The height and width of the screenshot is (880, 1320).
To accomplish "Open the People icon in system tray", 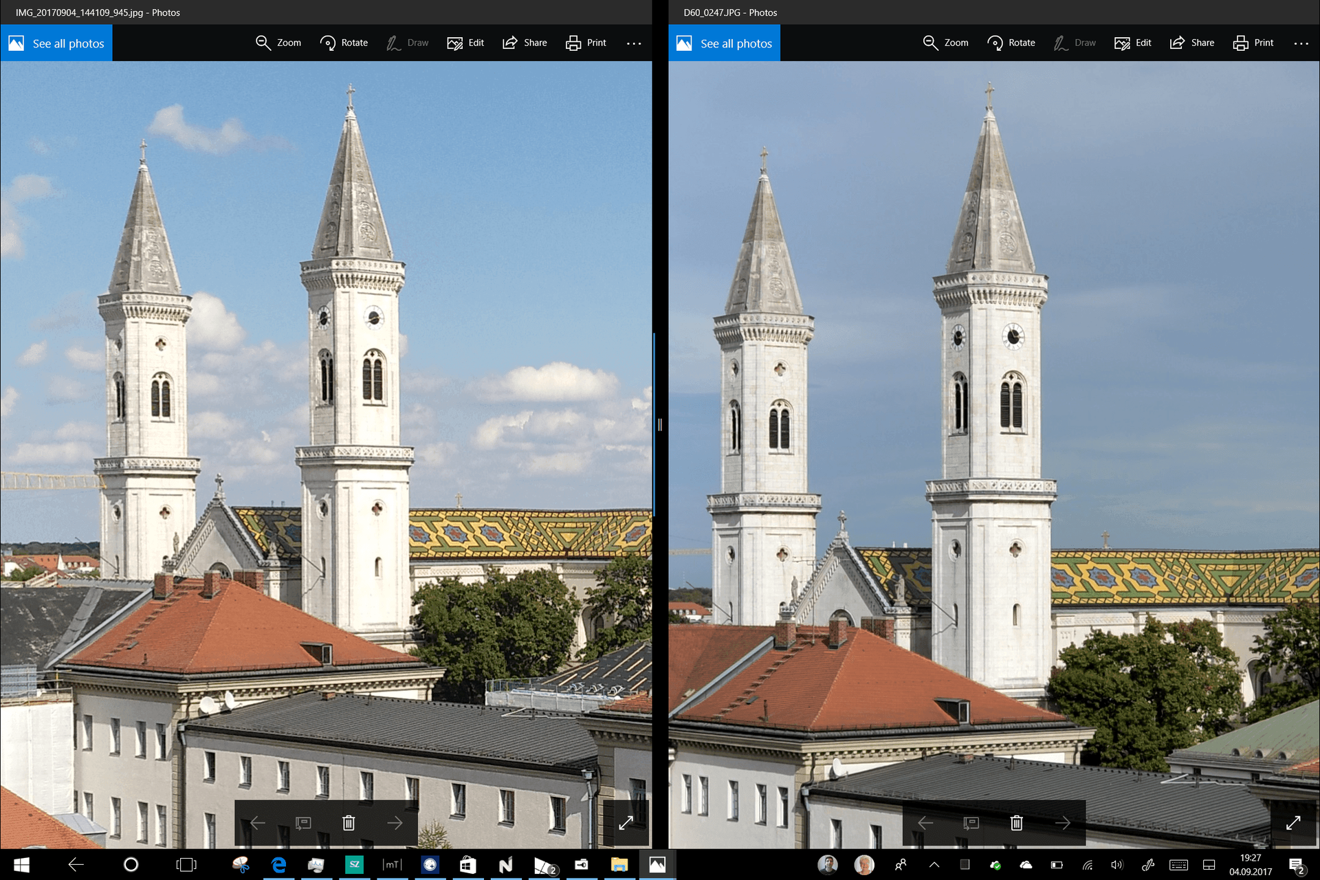I will pos(901,865).
